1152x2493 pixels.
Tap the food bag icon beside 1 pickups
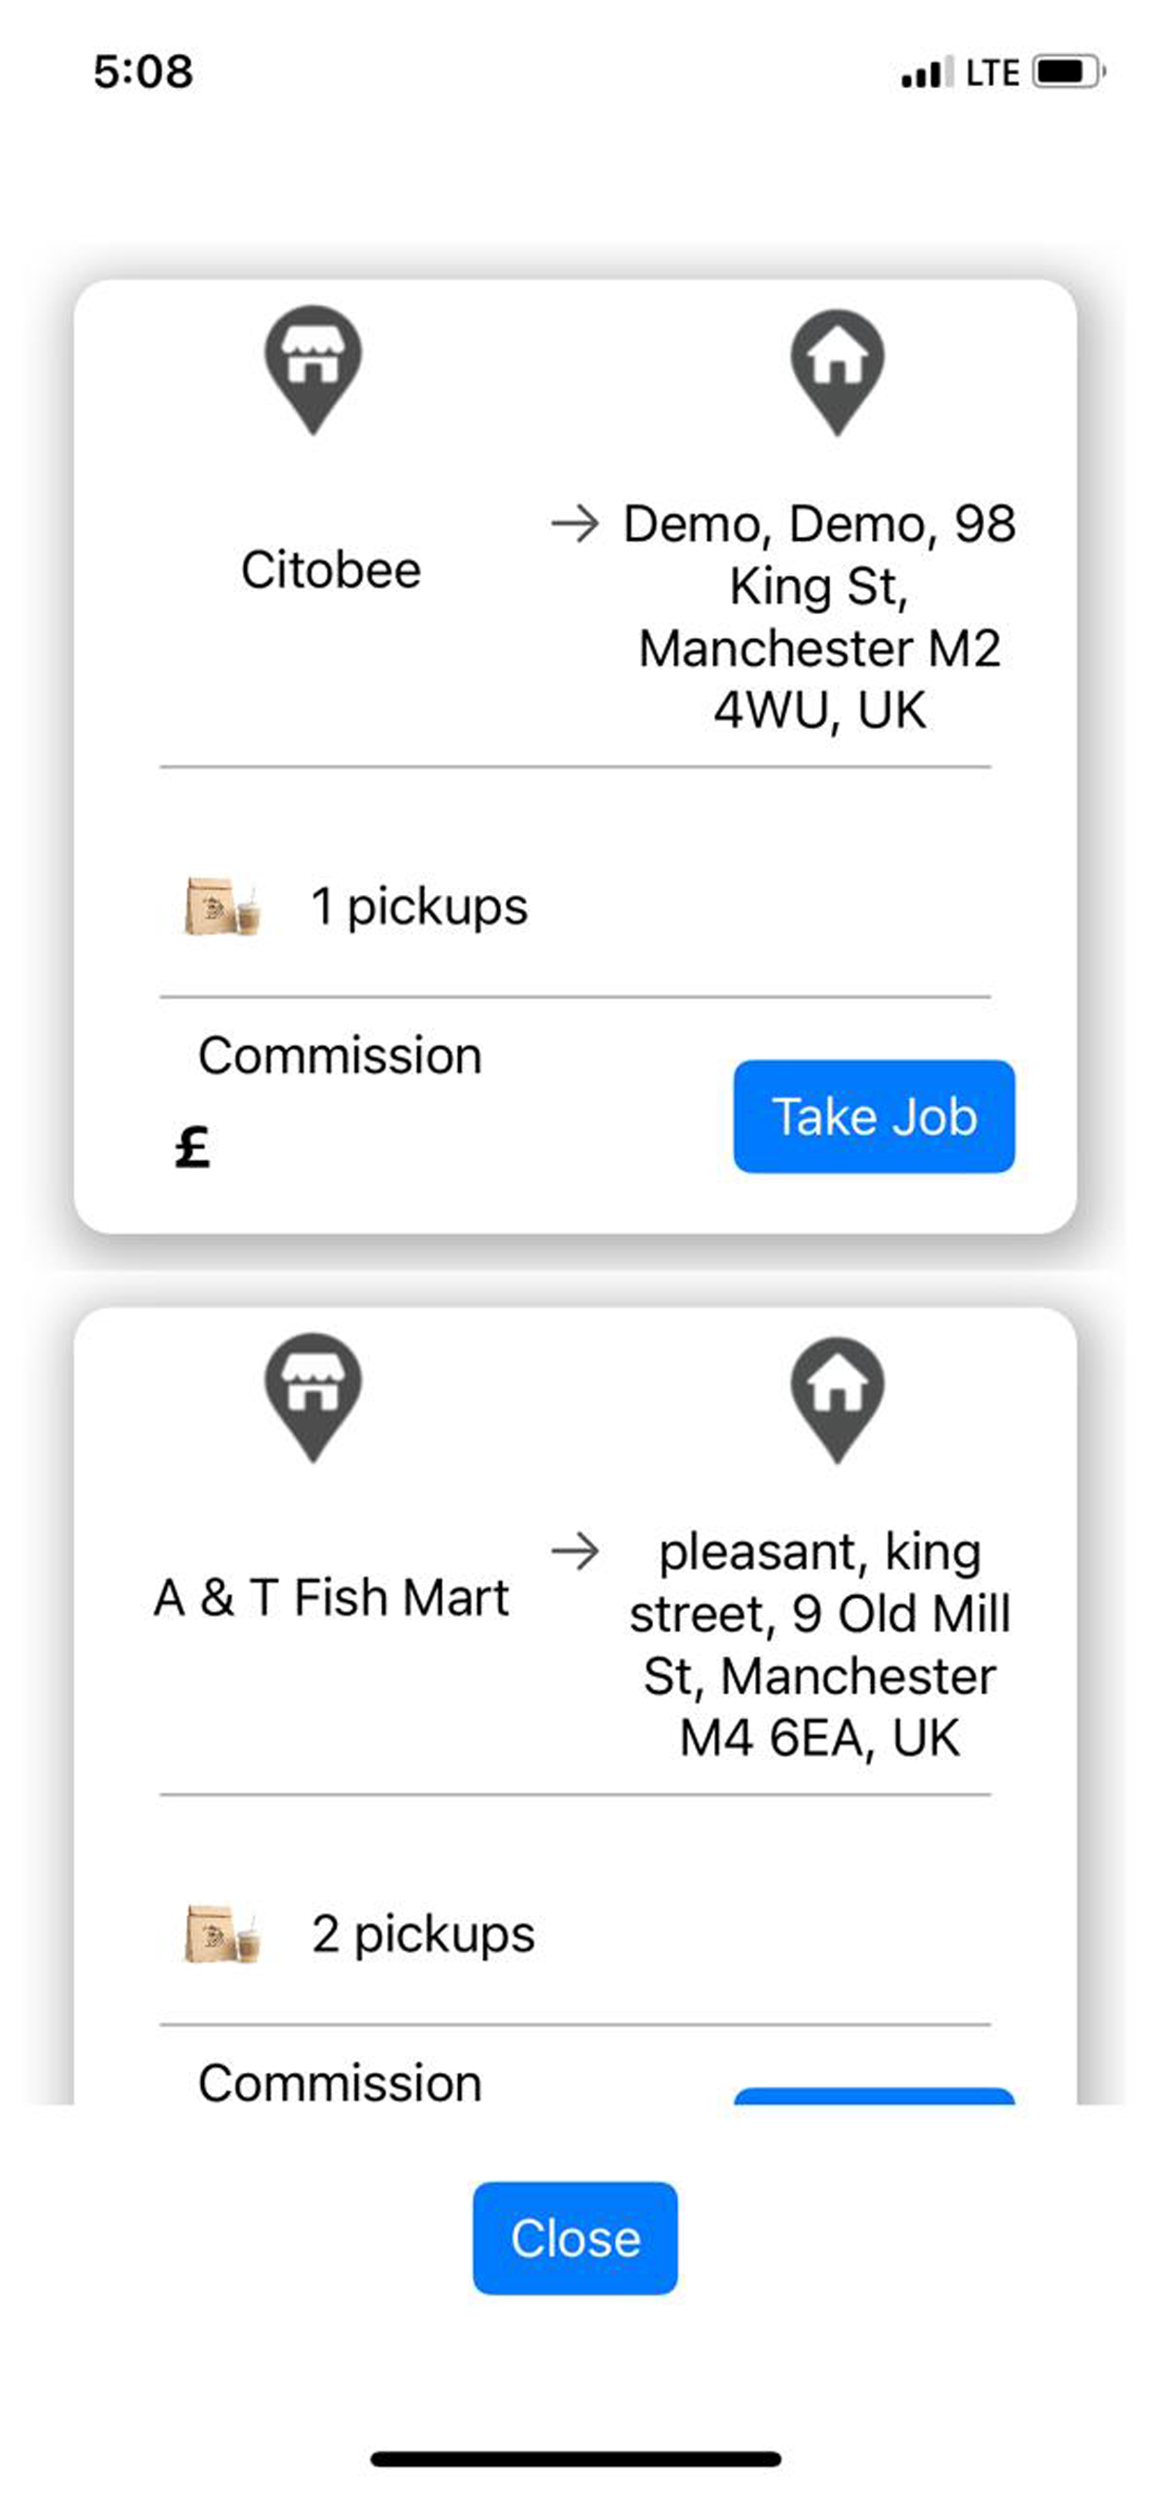pyautogui.click(x=223, y=907)
